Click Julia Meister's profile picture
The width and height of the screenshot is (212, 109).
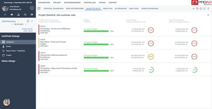(5, 8)
